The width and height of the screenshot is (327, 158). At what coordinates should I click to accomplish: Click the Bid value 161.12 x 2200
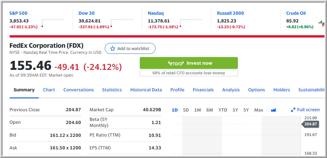coord(65,135)
